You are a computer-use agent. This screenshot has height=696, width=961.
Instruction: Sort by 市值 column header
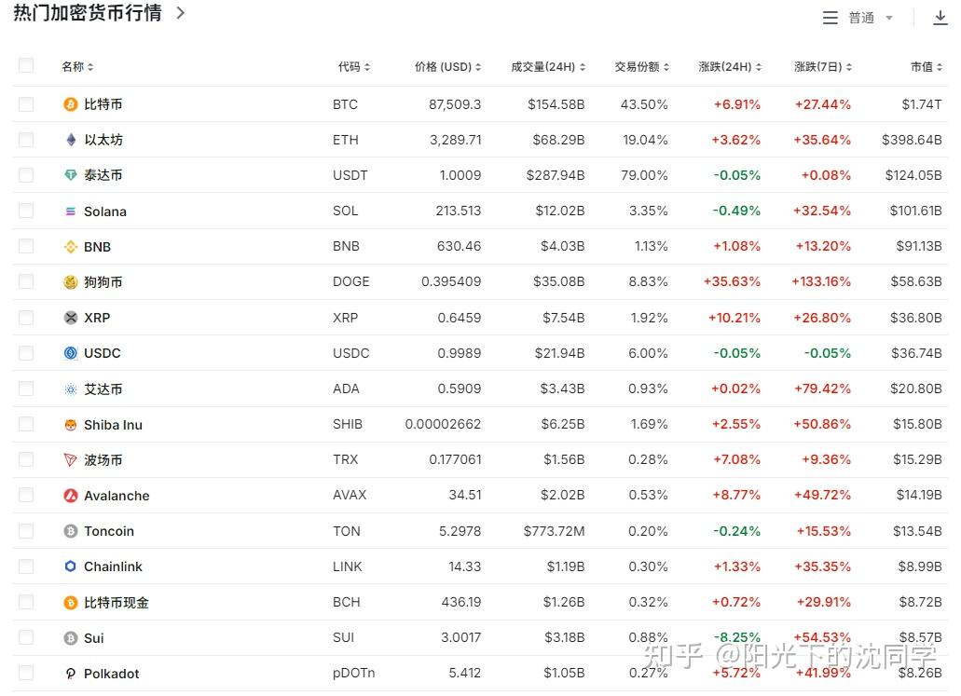click(926, 67)
